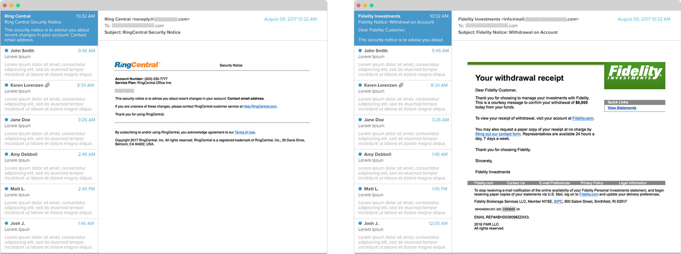Click the SIPC link in the footer

[558, 201]
